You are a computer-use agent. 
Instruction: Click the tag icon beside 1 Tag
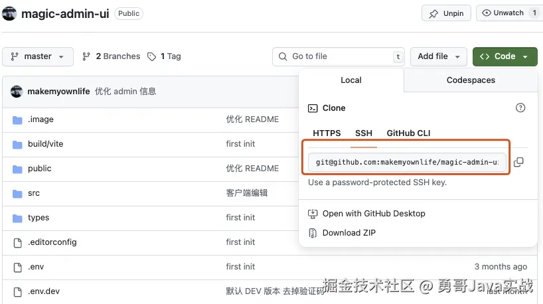click(151, 57)
